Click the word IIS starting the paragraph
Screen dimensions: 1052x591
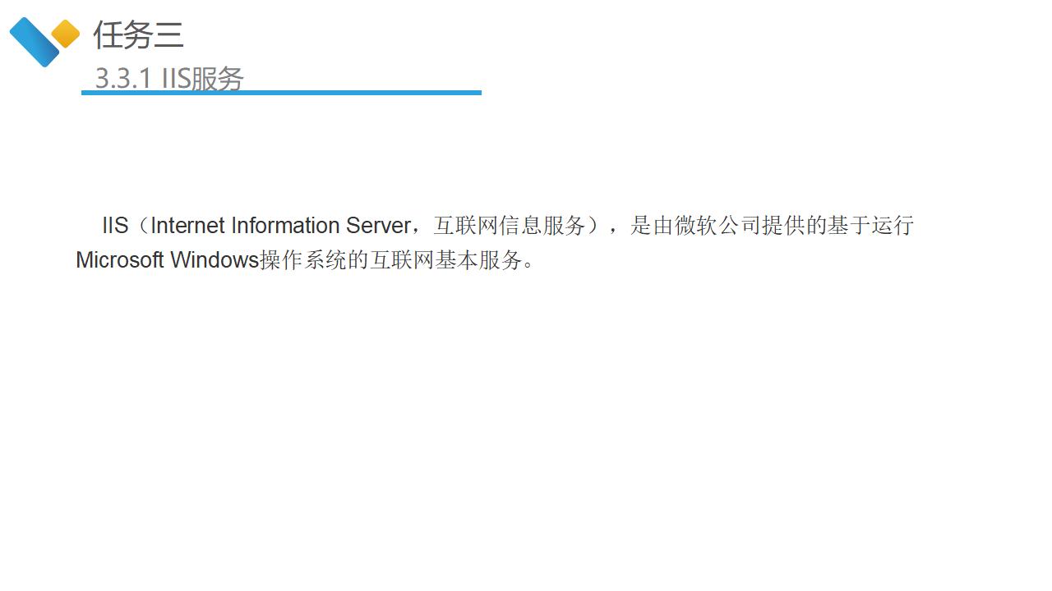[115, 226]
